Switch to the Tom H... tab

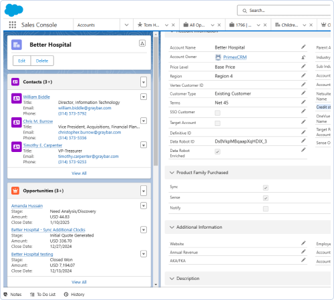pos(148,25)
